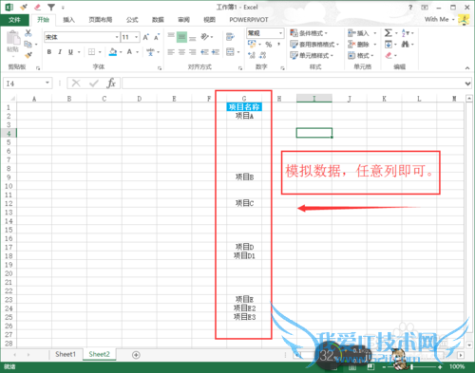This screenshot has width=475, height=373.
Task: Click the text orientation icon
Action: [205, 37]
